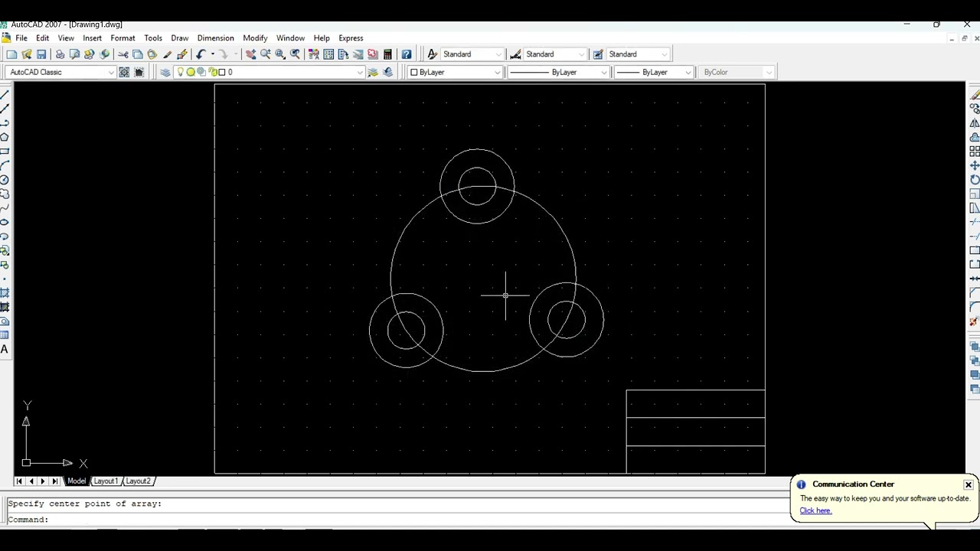Switch to the Layout2 tab
This screenshot has width=980, height=551.
pos(139,481)
